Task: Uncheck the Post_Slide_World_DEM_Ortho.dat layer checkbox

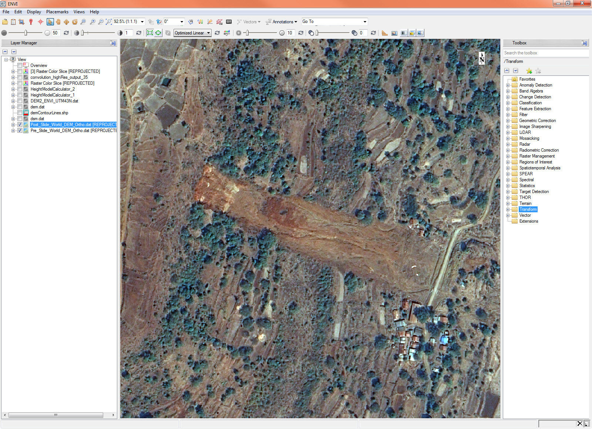Action: pos(20,125)
